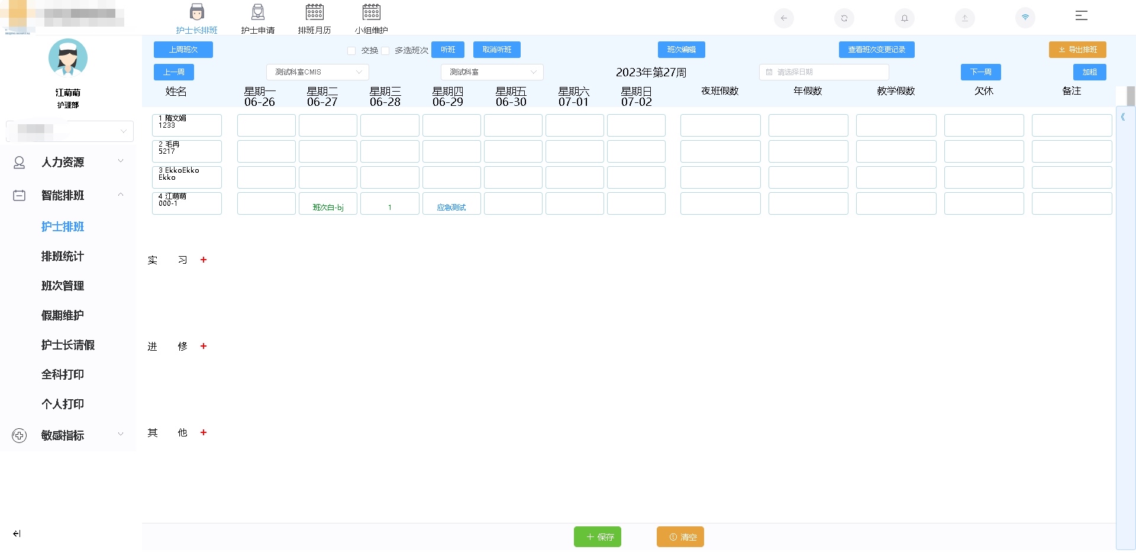Image resolution: width=1136 pixels, height=553 pixels.
Task: Click name cell 2 毛冉 5217
Action: (187, 151)
